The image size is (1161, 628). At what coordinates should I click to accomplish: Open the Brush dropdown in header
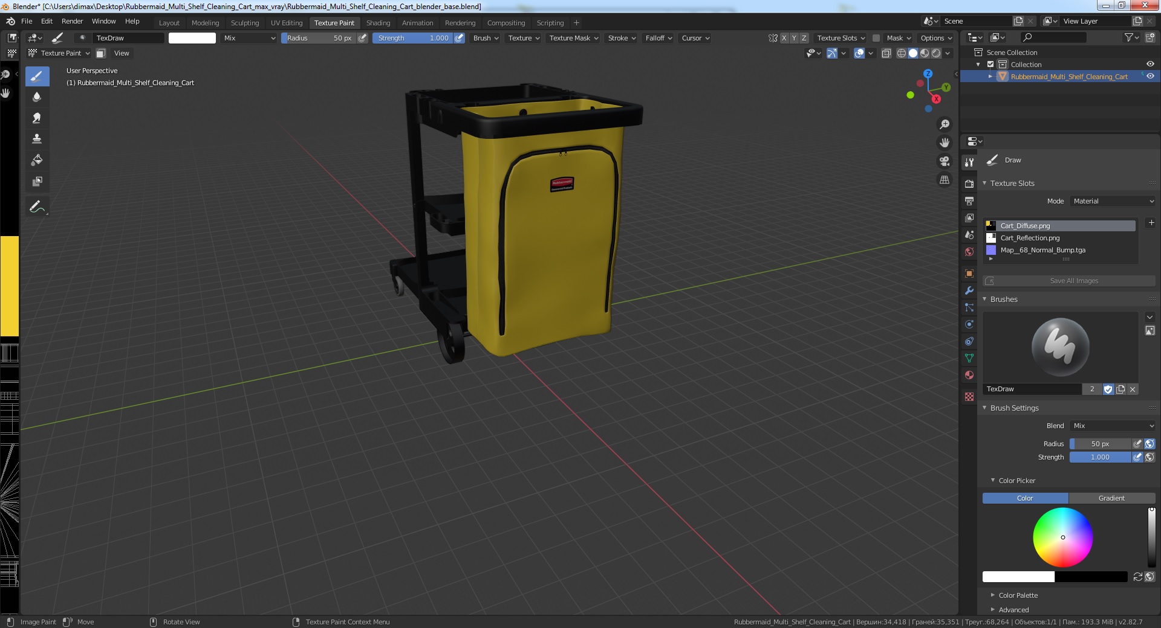point(486,38)
